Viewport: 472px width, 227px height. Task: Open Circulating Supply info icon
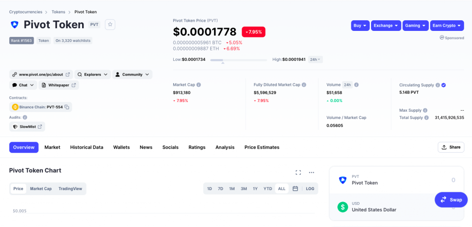click(438, 85)
